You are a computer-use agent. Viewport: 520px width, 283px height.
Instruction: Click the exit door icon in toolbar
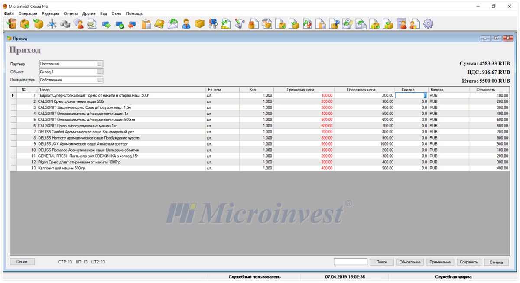point(11,24)
